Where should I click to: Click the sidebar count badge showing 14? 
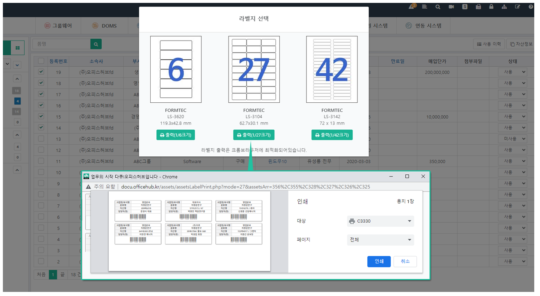coord(17,111)
